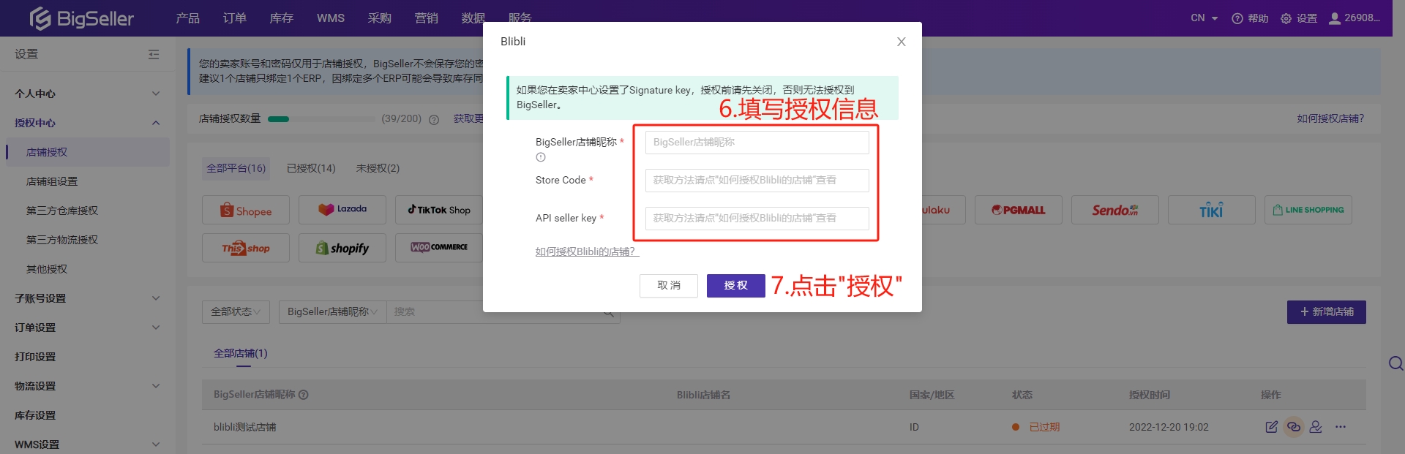1405x454 pixels.
Task: Open the 营销 top menu
Action: 427,18
